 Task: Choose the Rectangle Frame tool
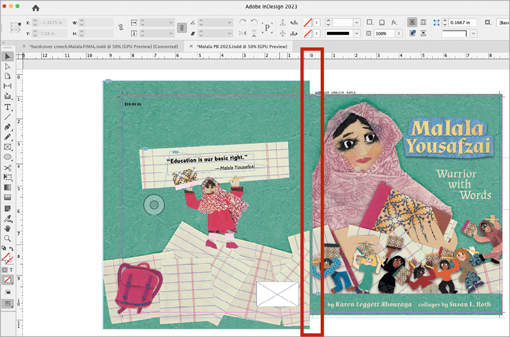tap(8, 147)
